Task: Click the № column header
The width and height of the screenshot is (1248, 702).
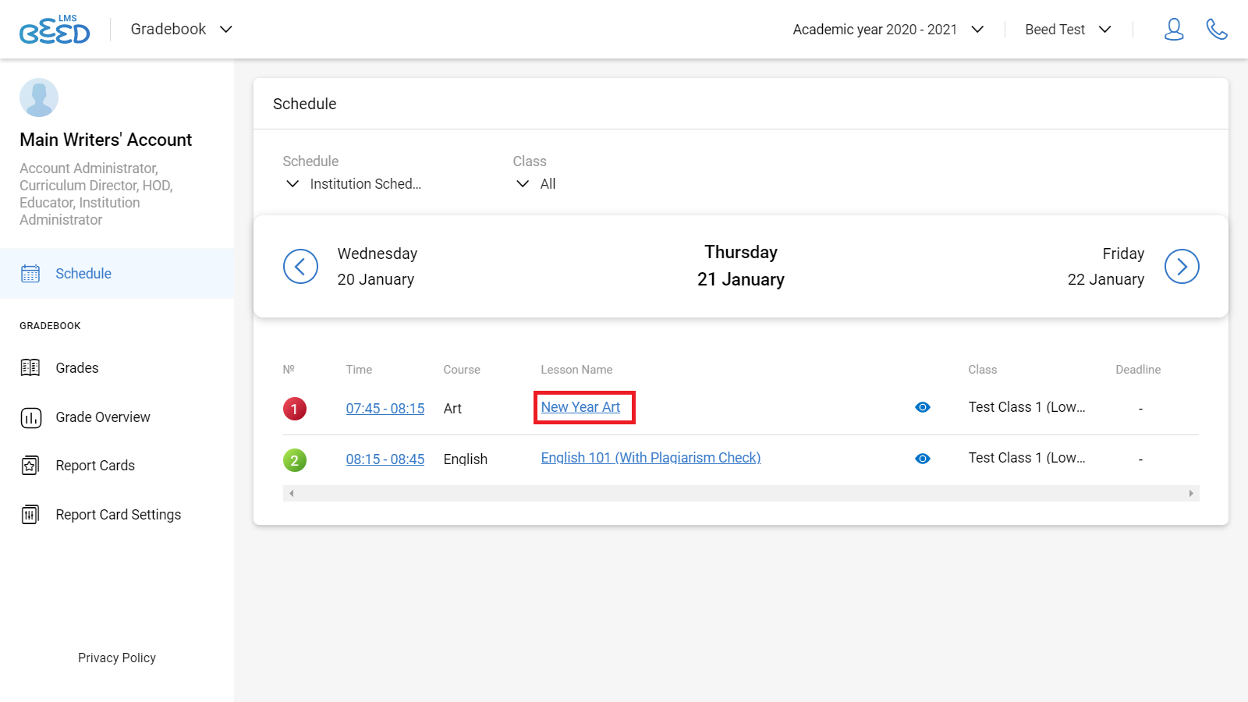Action: click(x=289, y=370)
